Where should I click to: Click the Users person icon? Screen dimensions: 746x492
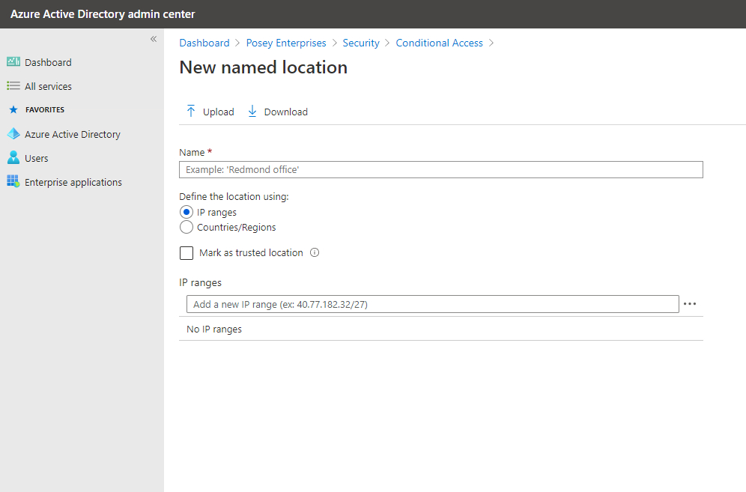coord(13,157)
